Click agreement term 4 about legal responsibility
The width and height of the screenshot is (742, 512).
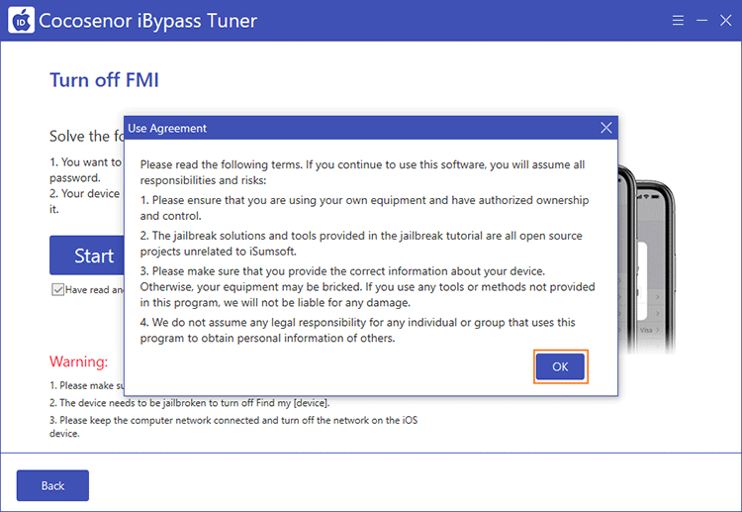tap(358, 330)
